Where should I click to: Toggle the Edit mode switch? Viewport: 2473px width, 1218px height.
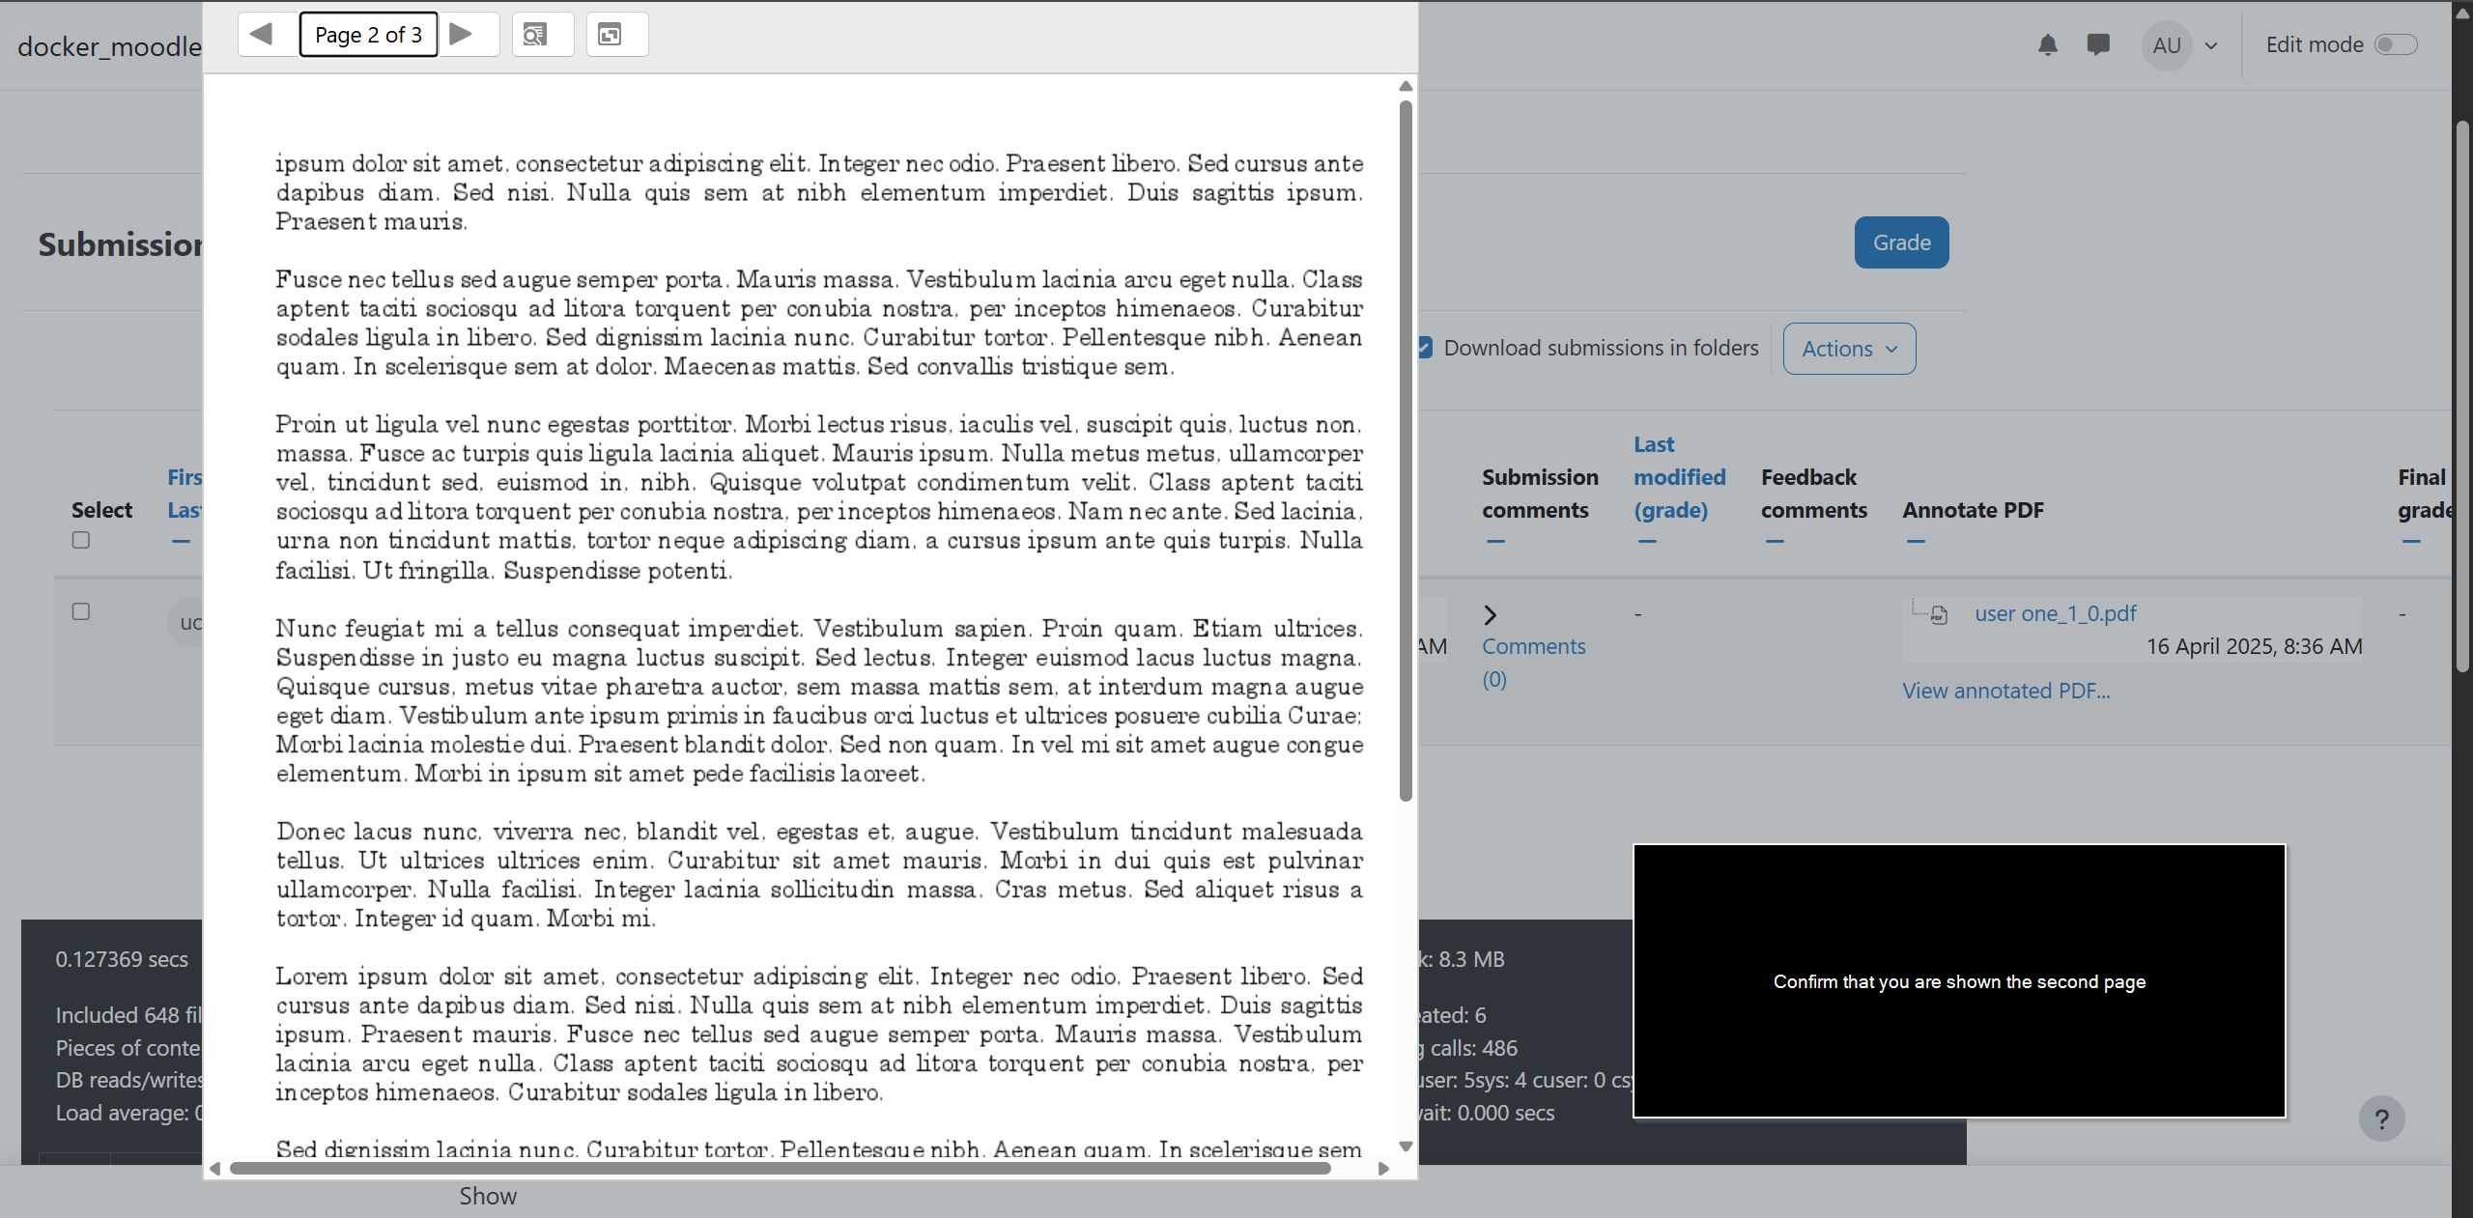[x=2396, y=44]
